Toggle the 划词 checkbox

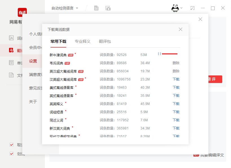click(12, 154)
